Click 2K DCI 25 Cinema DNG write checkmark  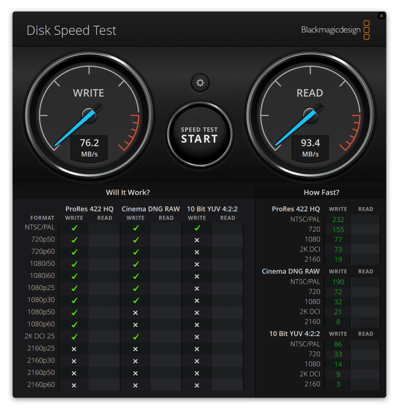(136, 337)
